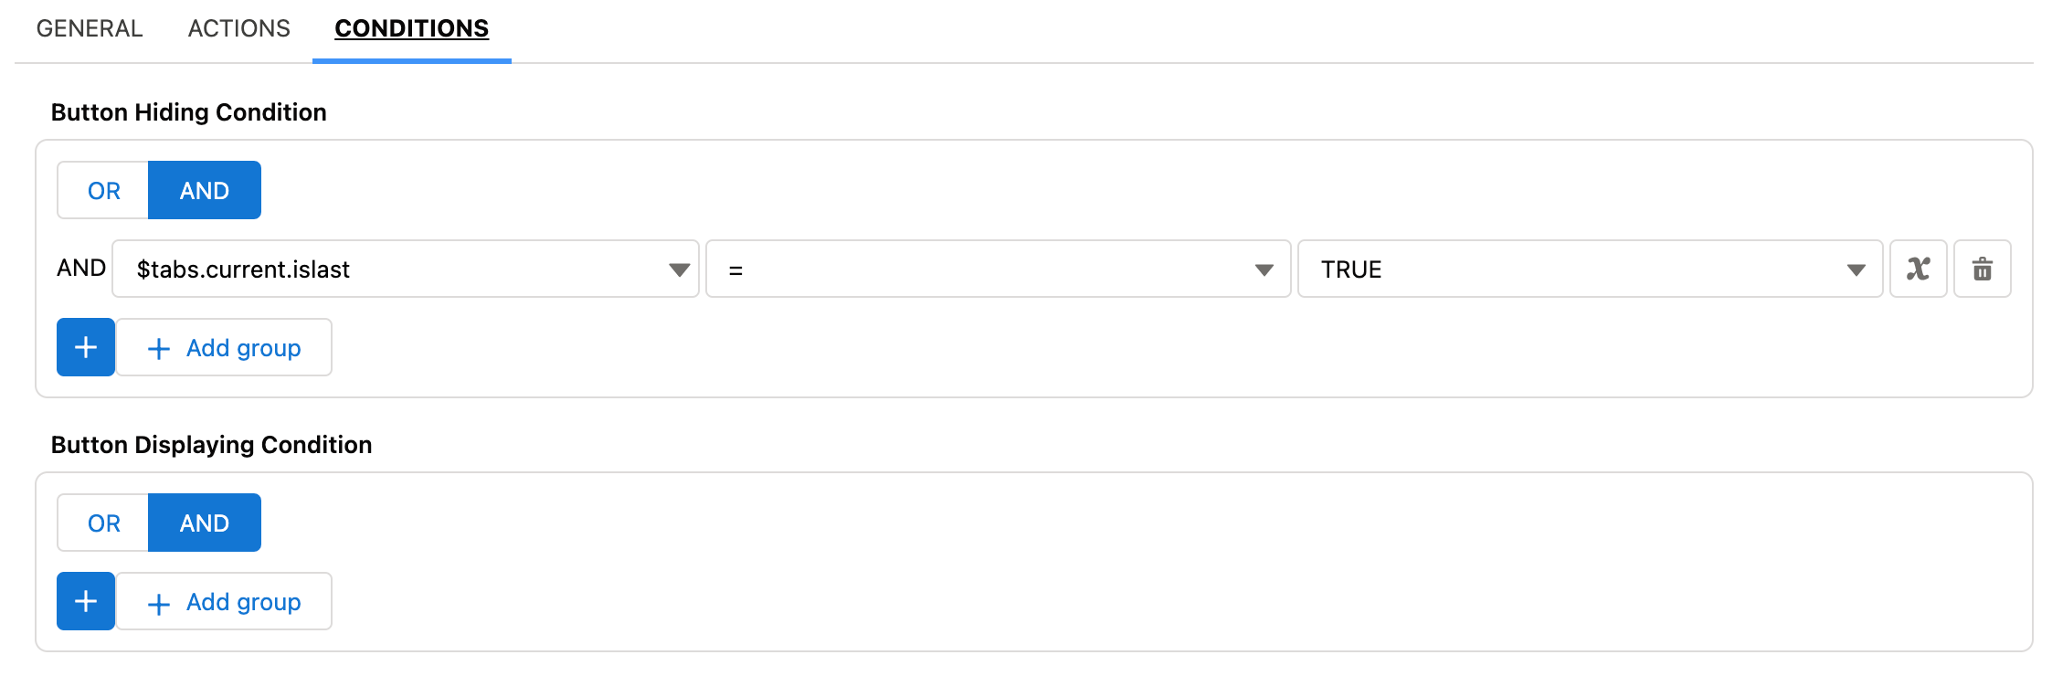Click the fx symbol after the TRUE dropdown
Image resolution: width=2052 pixels, height=676 pixels.
point(1919,269)
